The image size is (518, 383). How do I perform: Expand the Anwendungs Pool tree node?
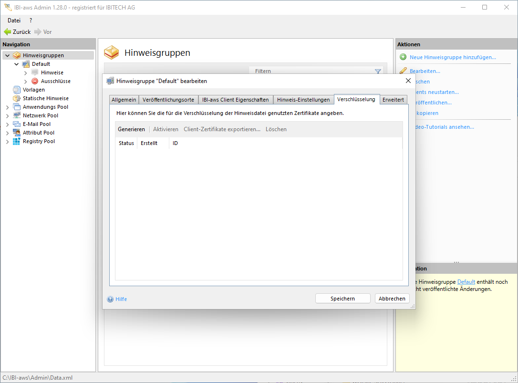[7, 107]
